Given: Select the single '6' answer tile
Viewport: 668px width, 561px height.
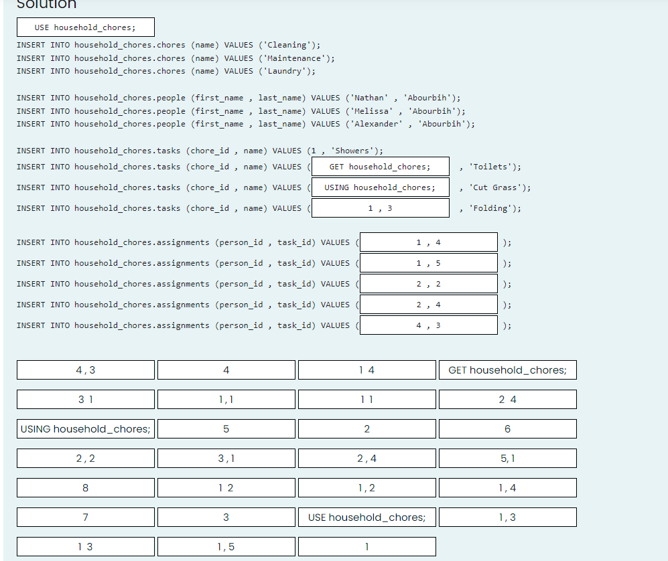Looking at the screenshot, I should pos(508,428).
